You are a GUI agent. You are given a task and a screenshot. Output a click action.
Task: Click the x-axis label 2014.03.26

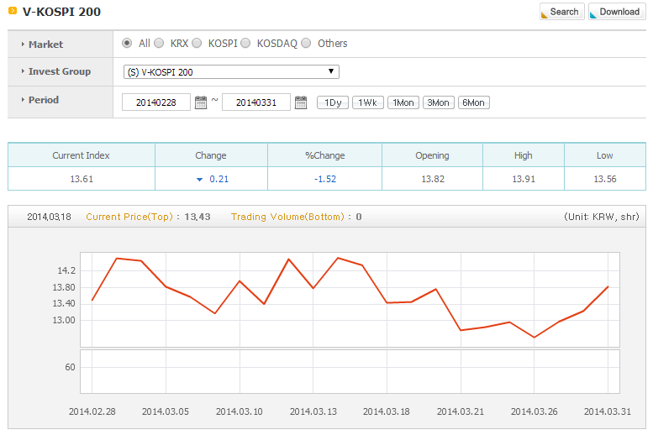pyautogui.click(x=534, y=411)
